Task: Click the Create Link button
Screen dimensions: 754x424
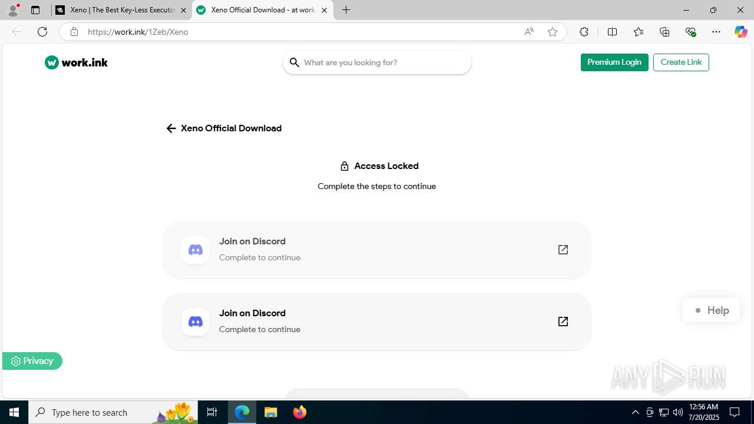Action: tap(681, 62)
